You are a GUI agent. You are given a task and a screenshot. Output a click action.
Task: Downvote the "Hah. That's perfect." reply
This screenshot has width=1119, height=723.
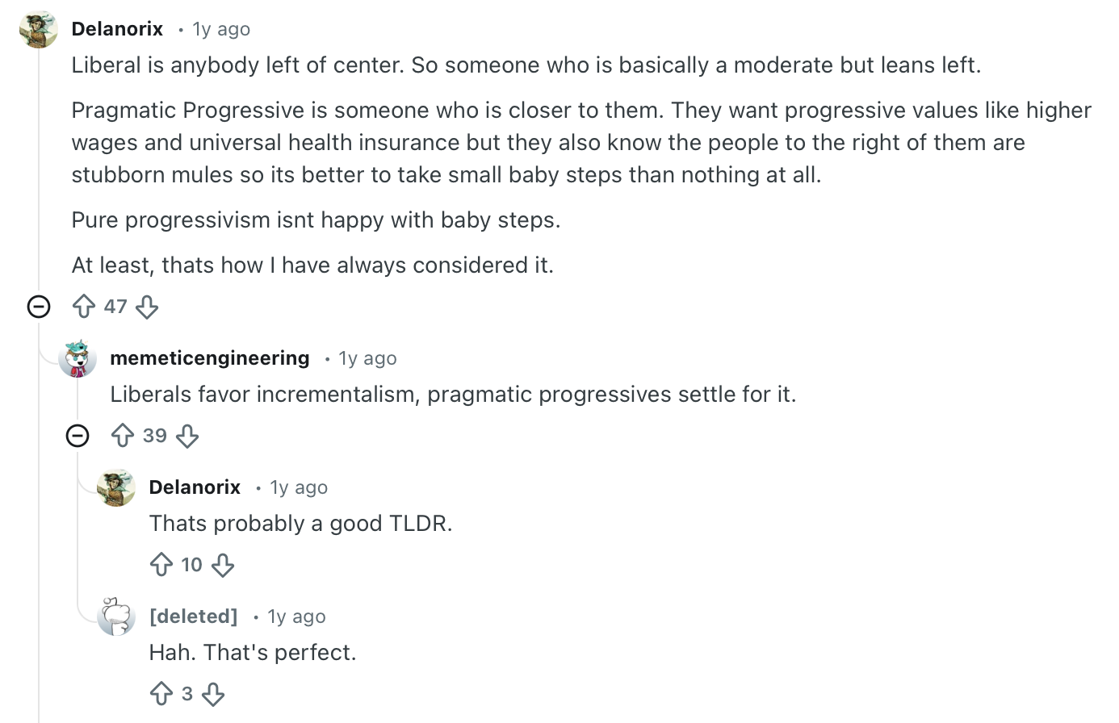point(213,694)
